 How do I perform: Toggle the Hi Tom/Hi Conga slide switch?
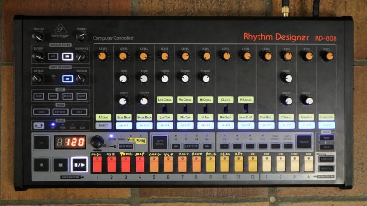[x=205, y=109]
